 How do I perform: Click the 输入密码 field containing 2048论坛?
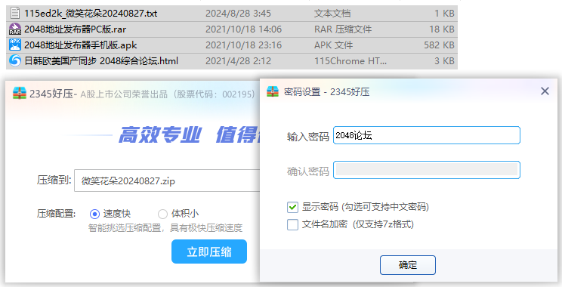pos(427,135)
